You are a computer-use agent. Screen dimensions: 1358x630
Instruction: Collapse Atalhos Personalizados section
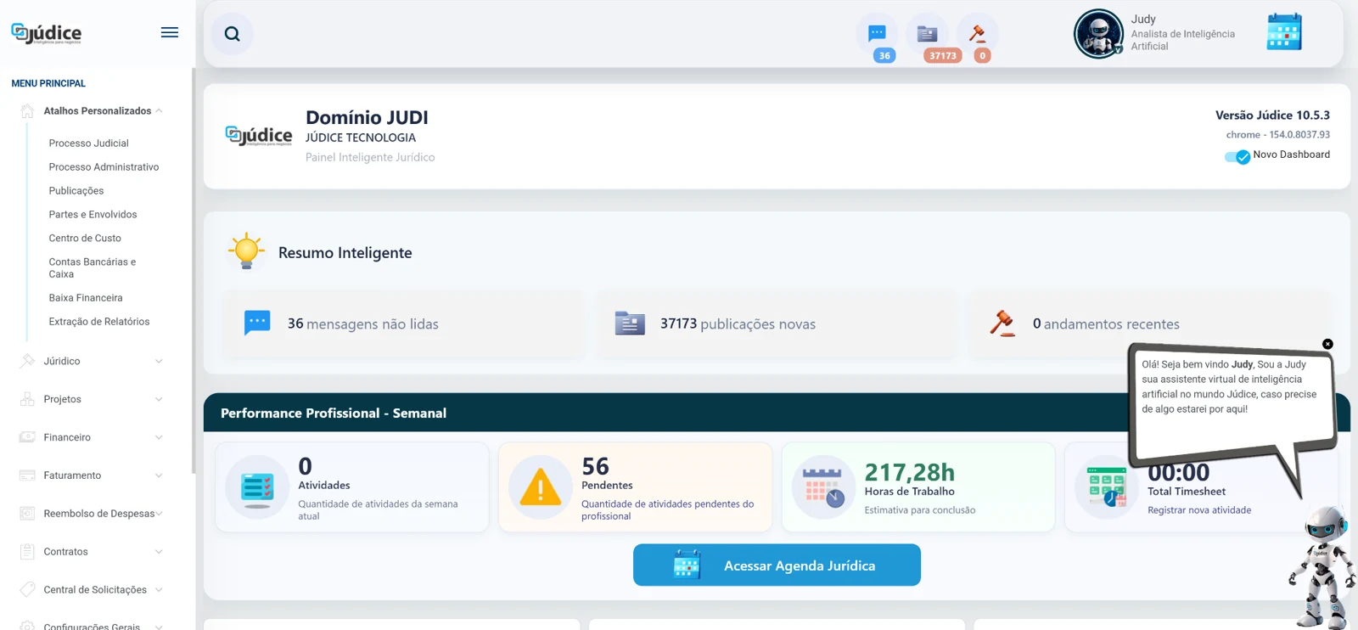point(159,111)
